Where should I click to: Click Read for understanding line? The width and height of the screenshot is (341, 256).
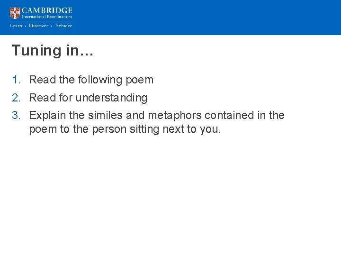click(88, 98)
